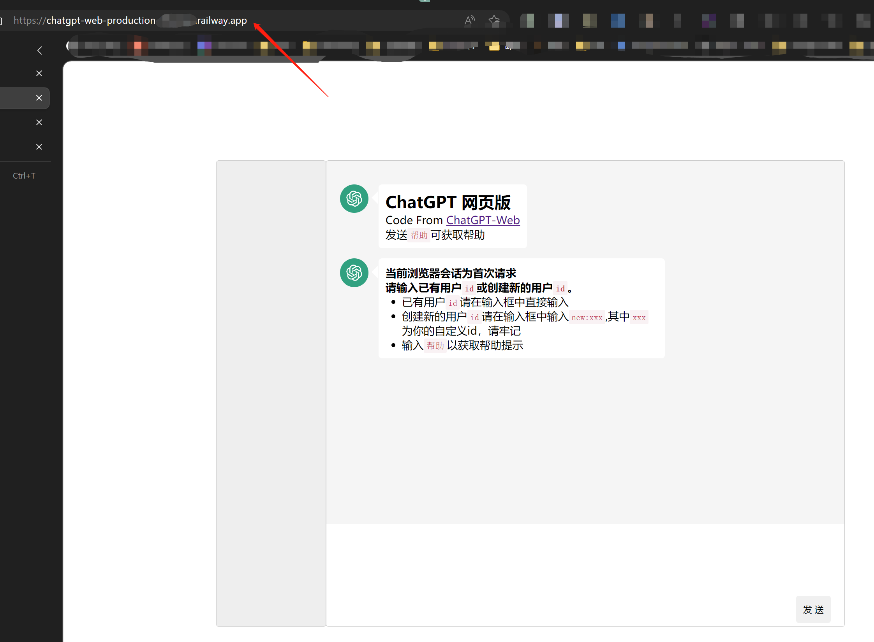Image resolution: width=874 pixels, height=642 pixels.
Task: Add page to favorites with star icon
Action: [x=494, y=20]
